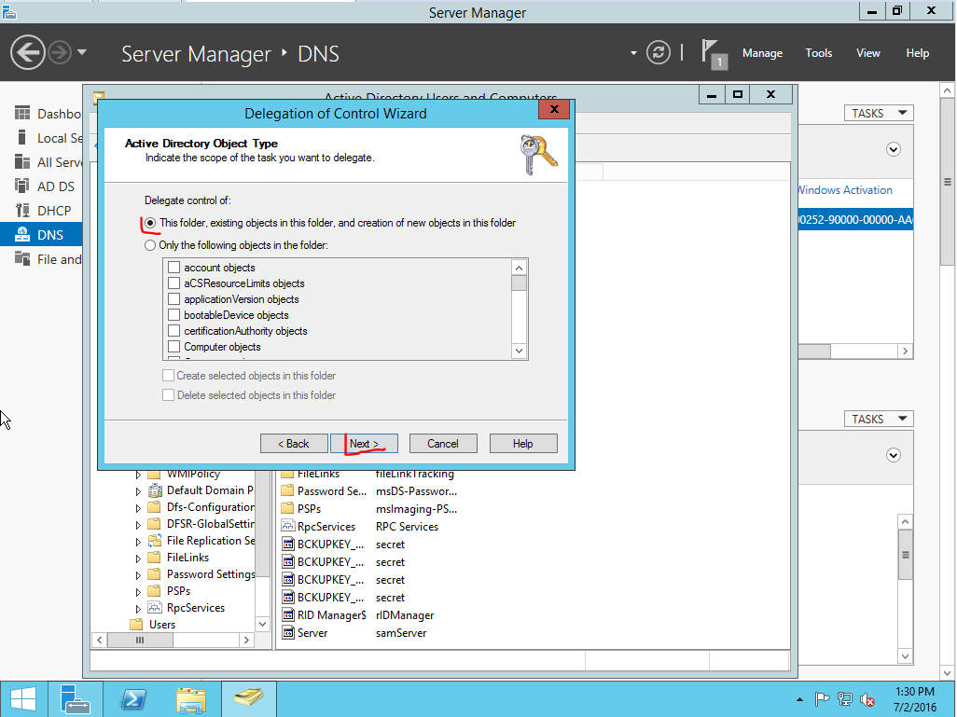Click the muted speaker tray icon
Viewport: 957px width, 717px height.
(x=867, y=699)
